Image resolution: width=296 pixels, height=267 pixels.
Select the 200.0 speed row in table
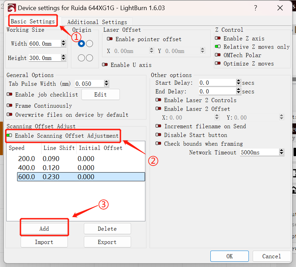click(27, 159)
